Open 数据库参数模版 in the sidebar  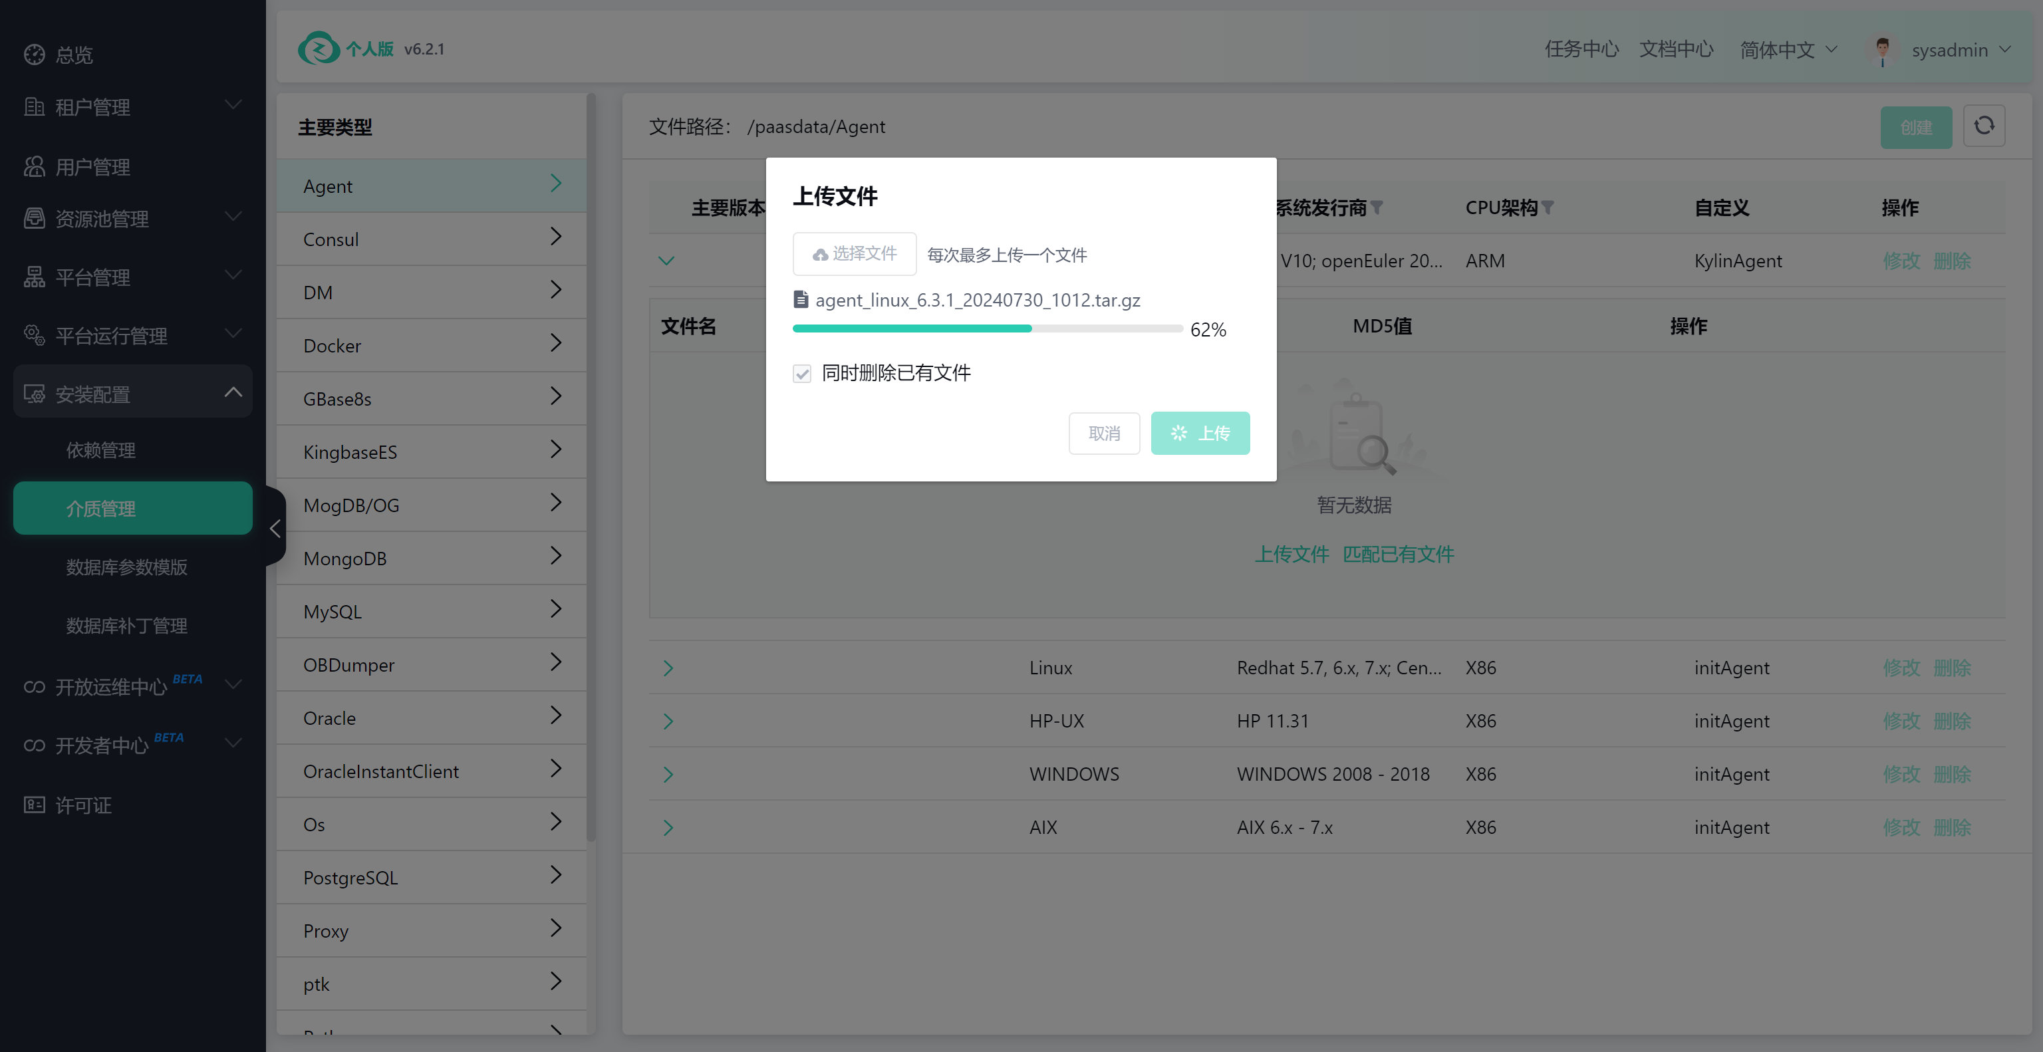(127, 567)
